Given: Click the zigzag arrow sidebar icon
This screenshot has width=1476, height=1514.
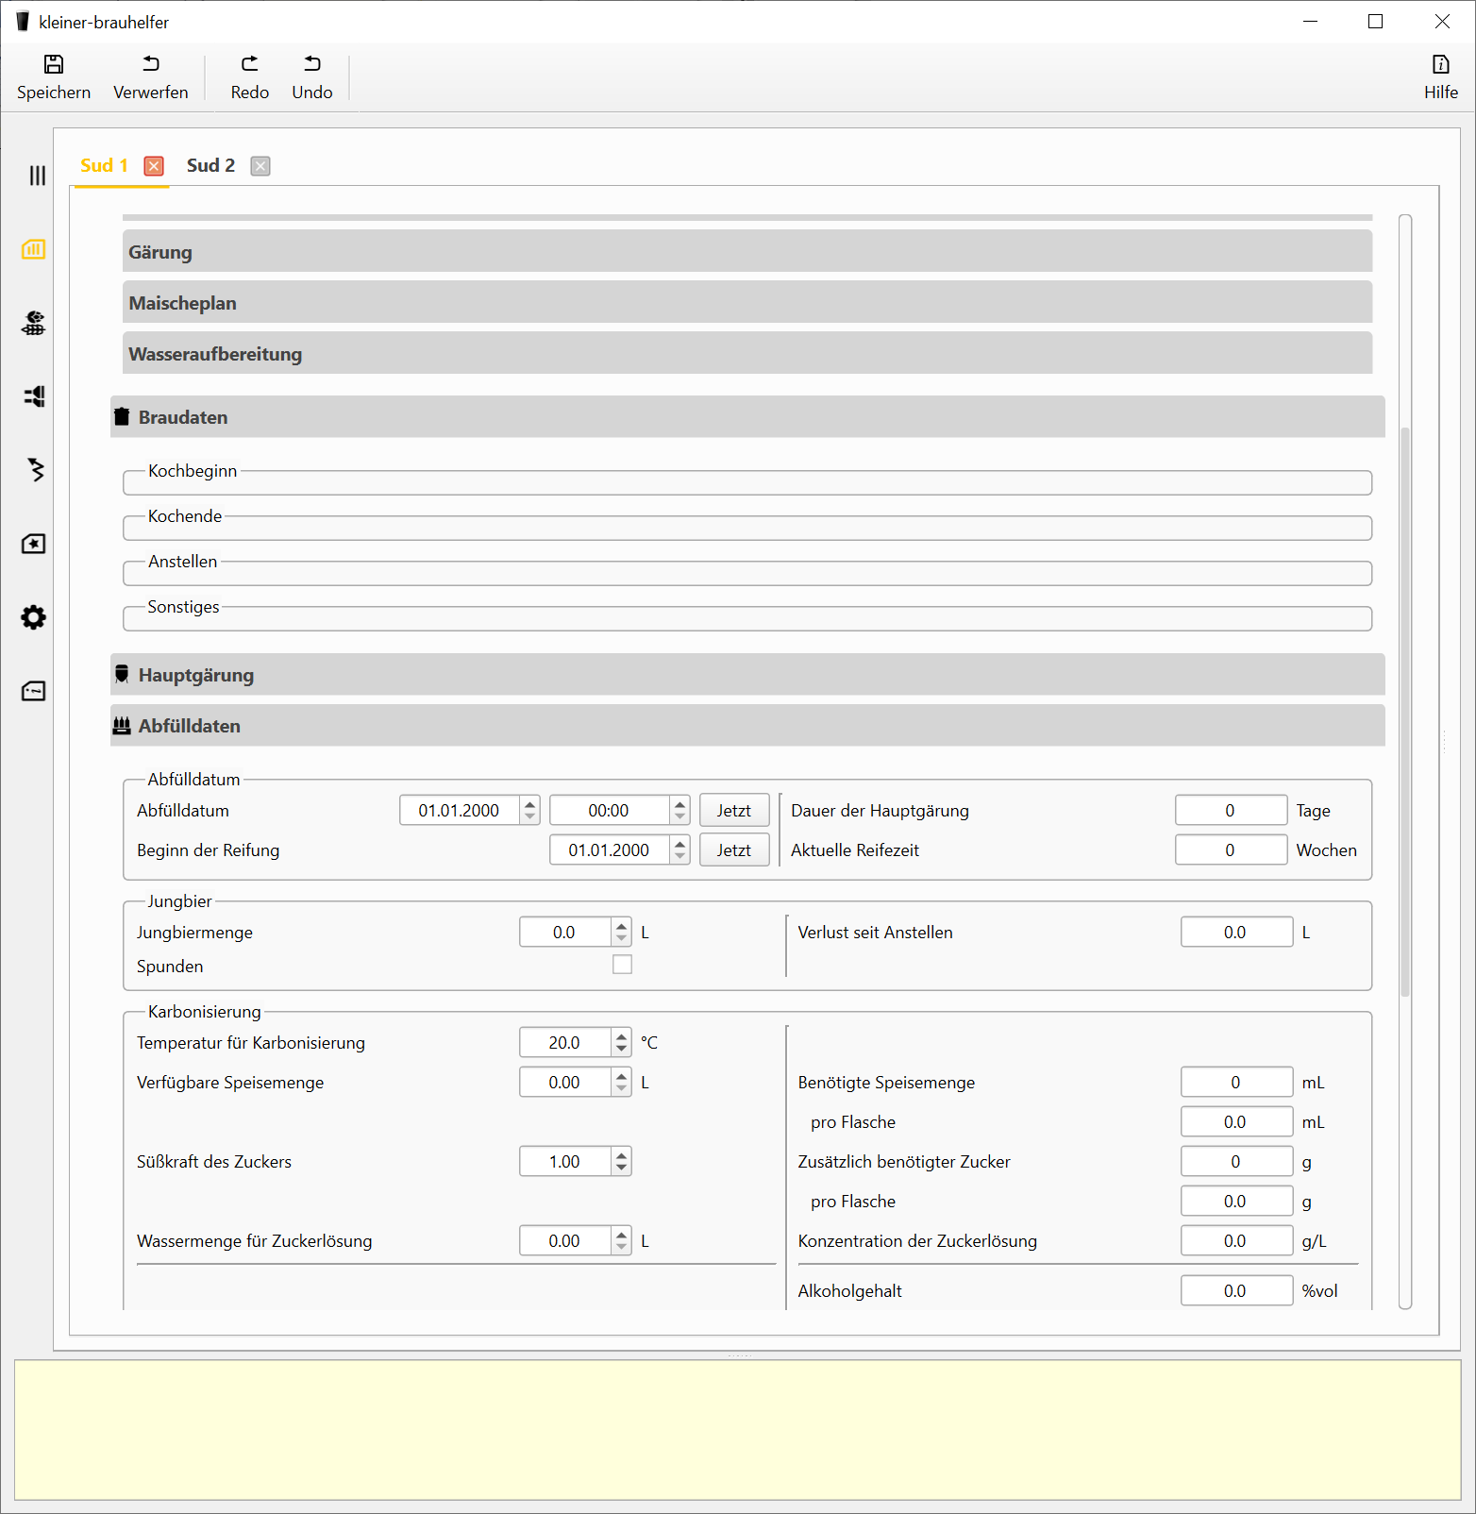Looking at the screenshot, I should pyautogui.click(x=36, y=470).
